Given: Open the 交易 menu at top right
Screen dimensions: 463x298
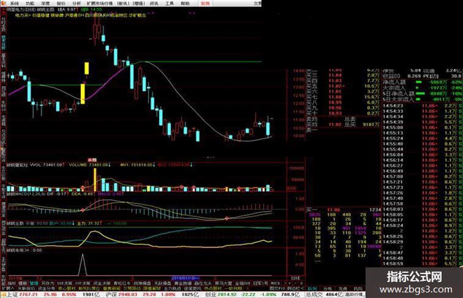Looking at the screenshot, I should [258, 3].
